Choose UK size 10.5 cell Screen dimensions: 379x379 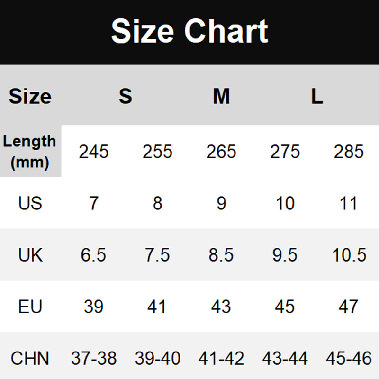tap(349, 255)
